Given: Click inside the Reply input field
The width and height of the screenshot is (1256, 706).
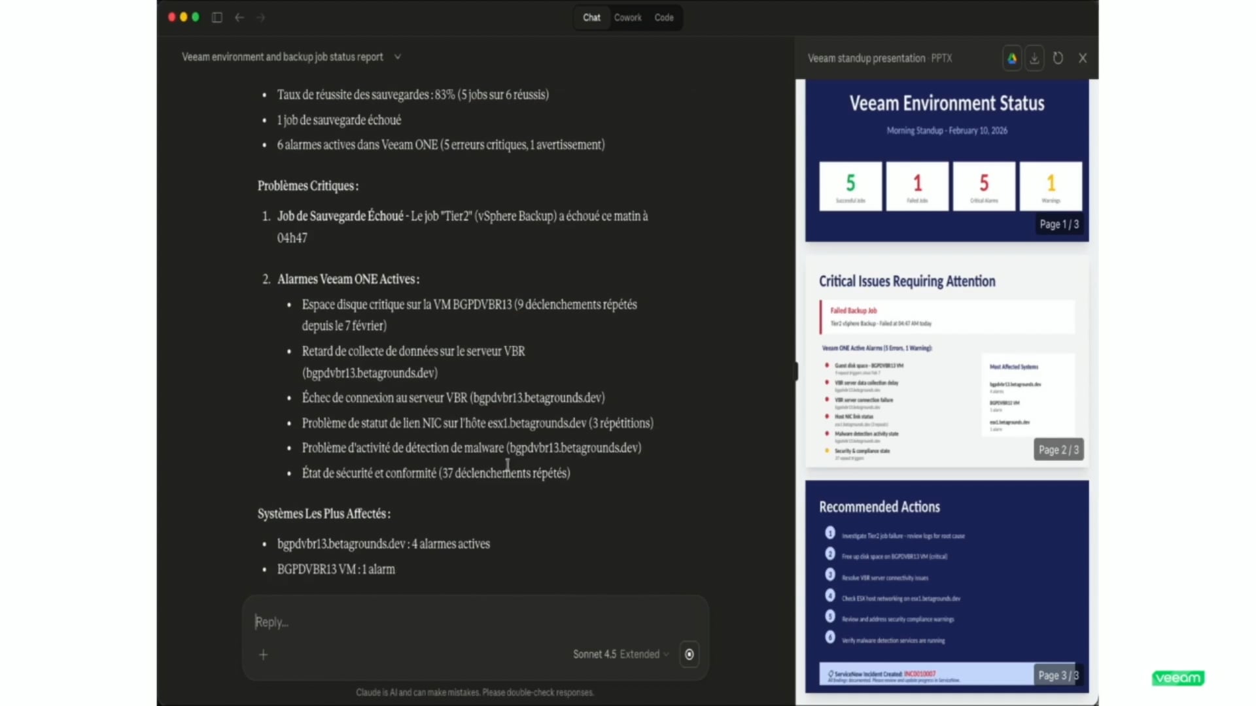Looking at the screenshot, I should point(458,622).
